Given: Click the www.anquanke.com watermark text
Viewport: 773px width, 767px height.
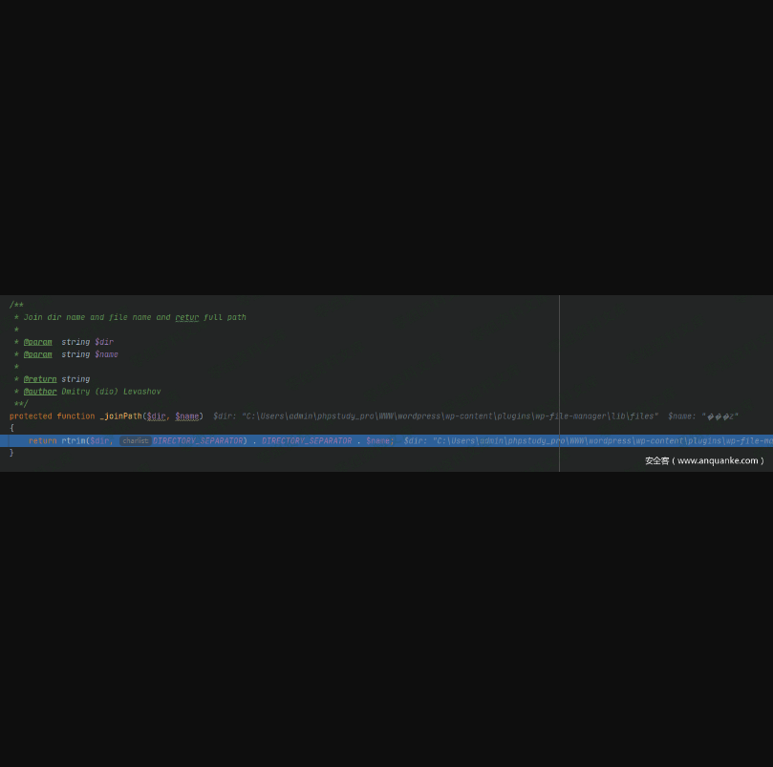Looking at the screenshot, I should [x=704, y=460].
